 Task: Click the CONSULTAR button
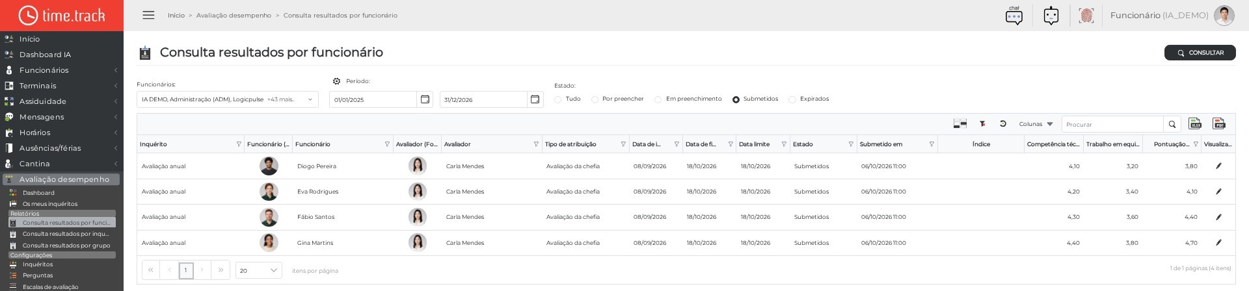coord(1200,53)
